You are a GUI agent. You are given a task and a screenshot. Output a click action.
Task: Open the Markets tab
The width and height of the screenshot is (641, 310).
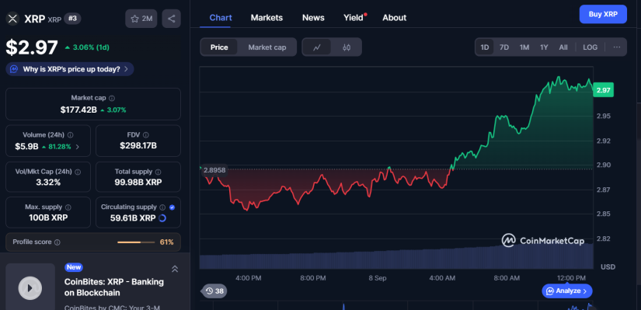[267, 18]
